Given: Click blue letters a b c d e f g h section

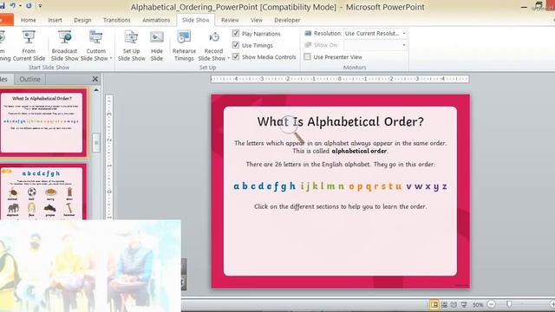Looking at the screenshot, I should (264, 186).
